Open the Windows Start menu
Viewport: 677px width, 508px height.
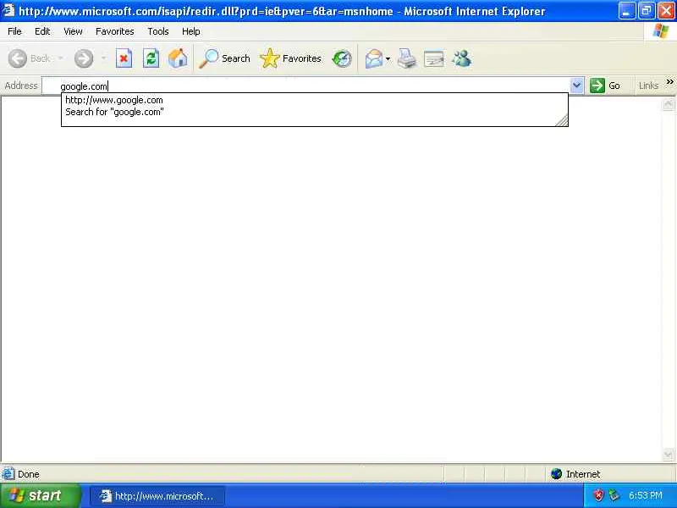pyautogui.click(x=39, y=495)
